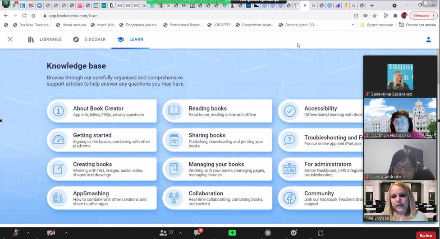The width and height of the screenshot is (440, 239).
Task: Open the Zoom participants list icon
Action: coord(163,233)
